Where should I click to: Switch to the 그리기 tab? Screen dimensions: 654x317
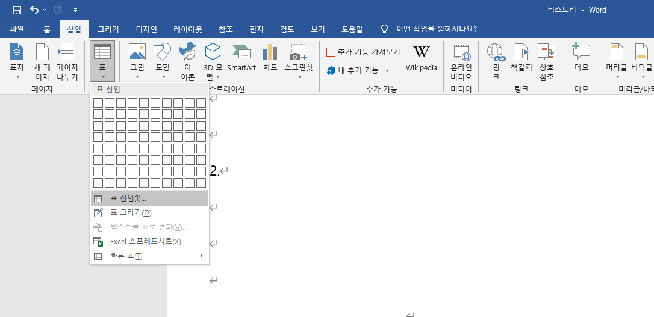pyautogui.click(x=108, y=29)
